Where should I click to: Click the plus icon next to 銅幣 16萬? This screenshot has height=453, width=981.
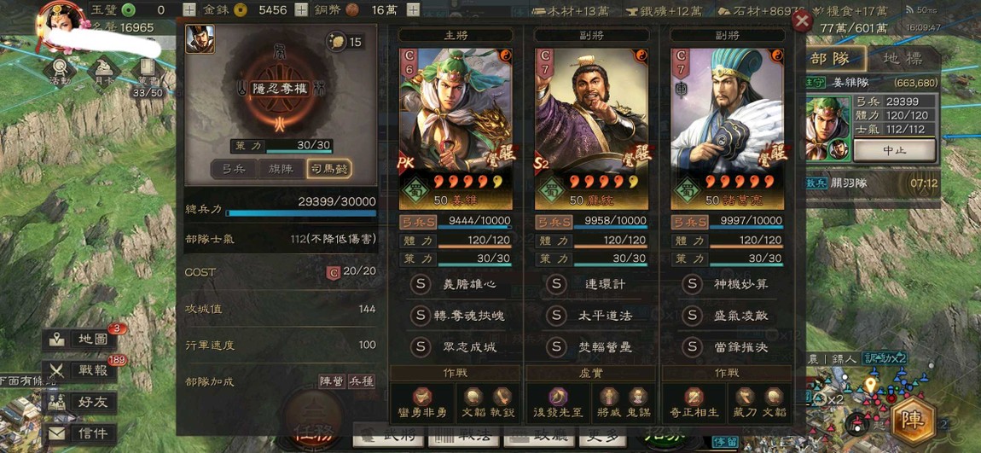coord(413,10)
